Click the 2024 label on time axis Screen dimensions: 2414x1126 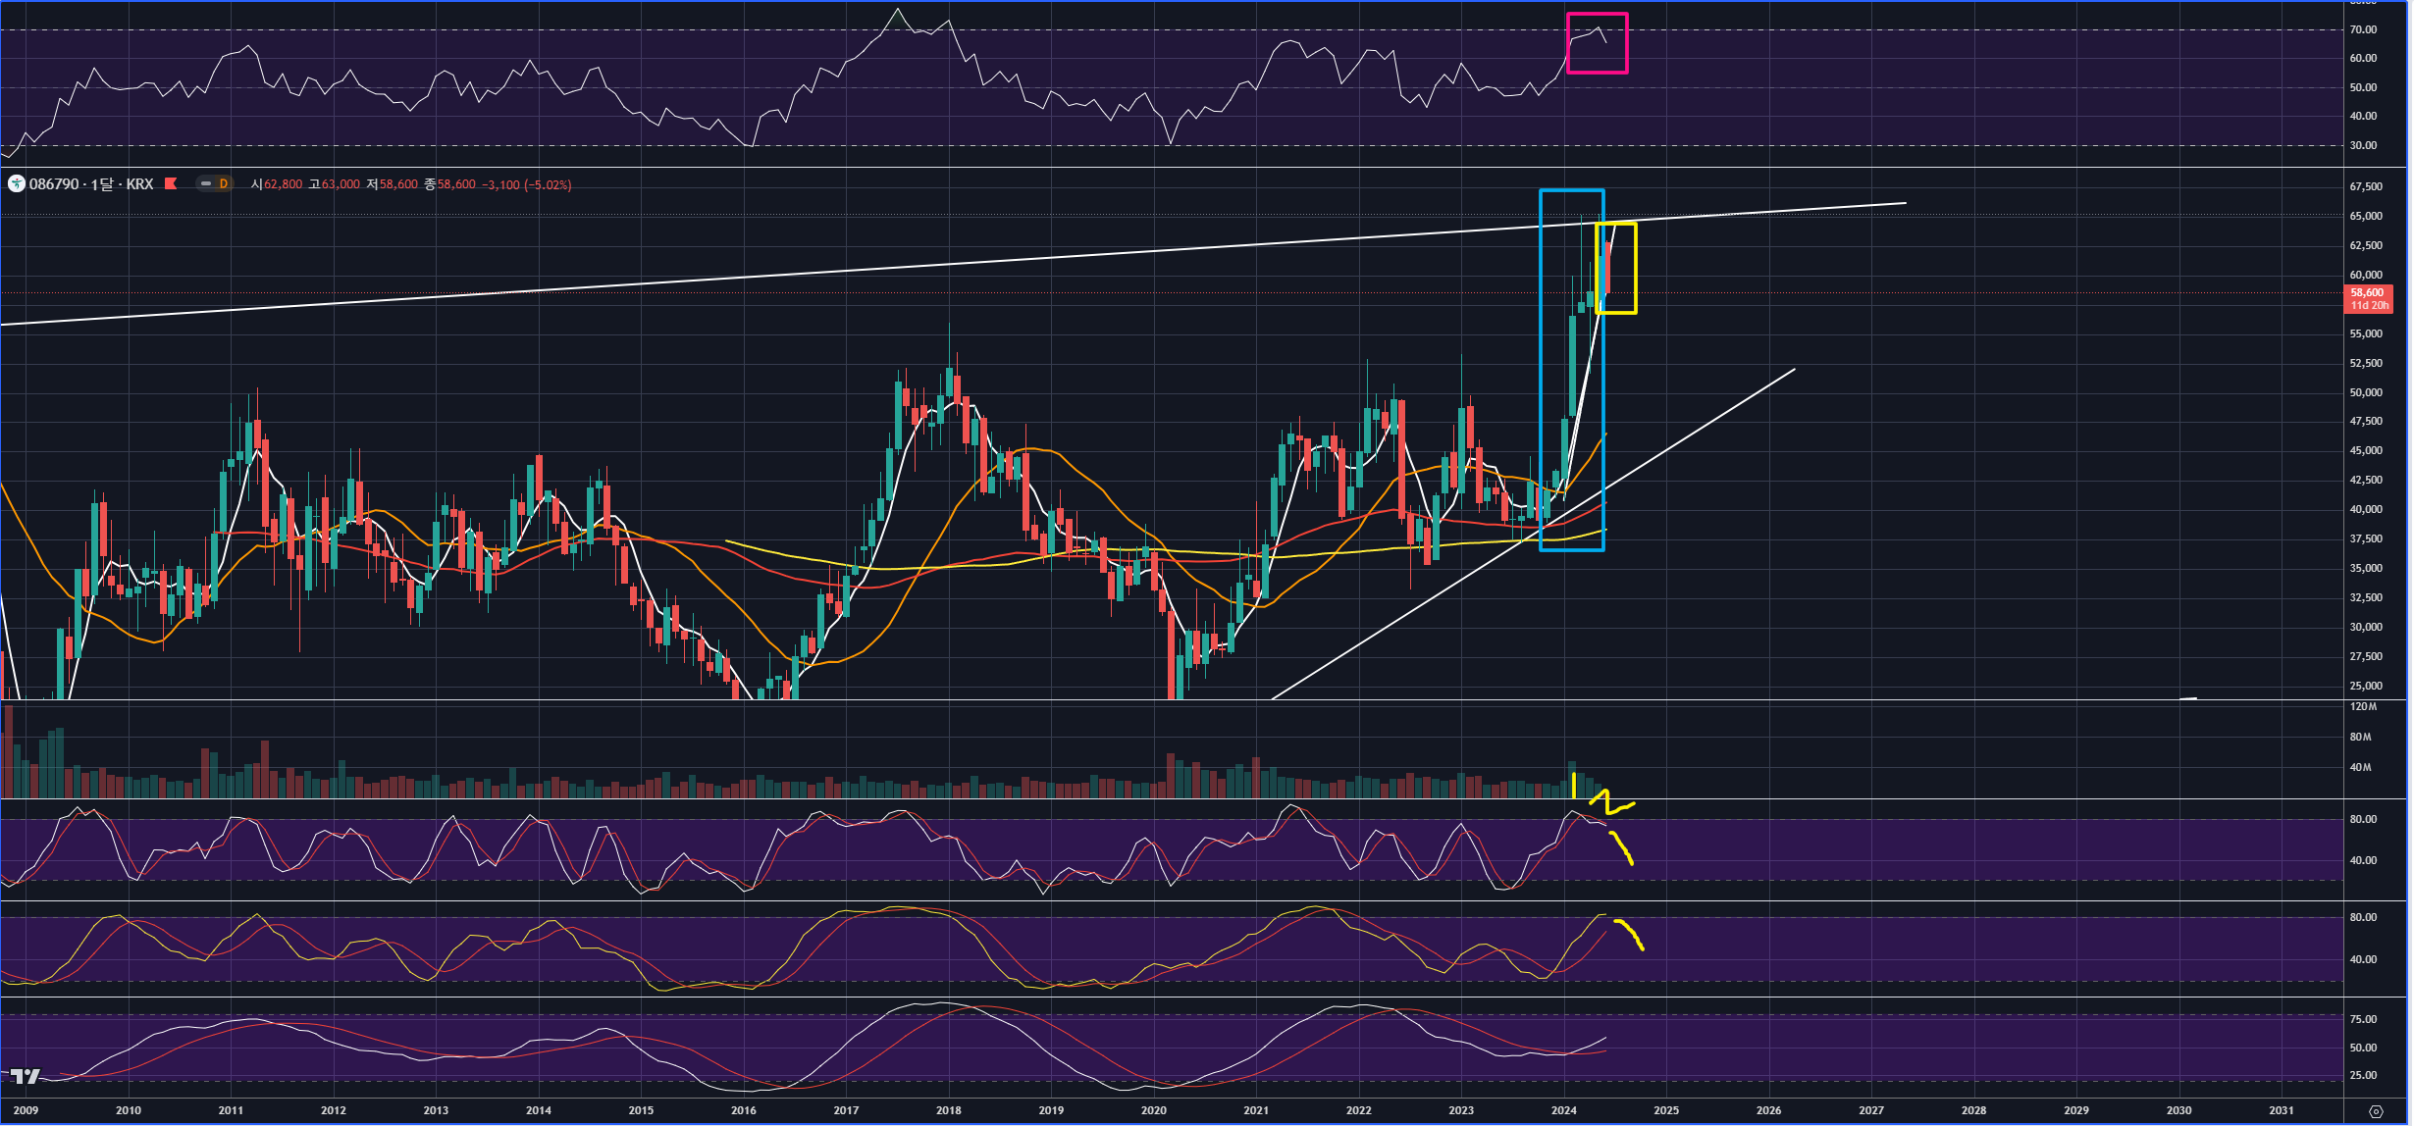1563,1110
